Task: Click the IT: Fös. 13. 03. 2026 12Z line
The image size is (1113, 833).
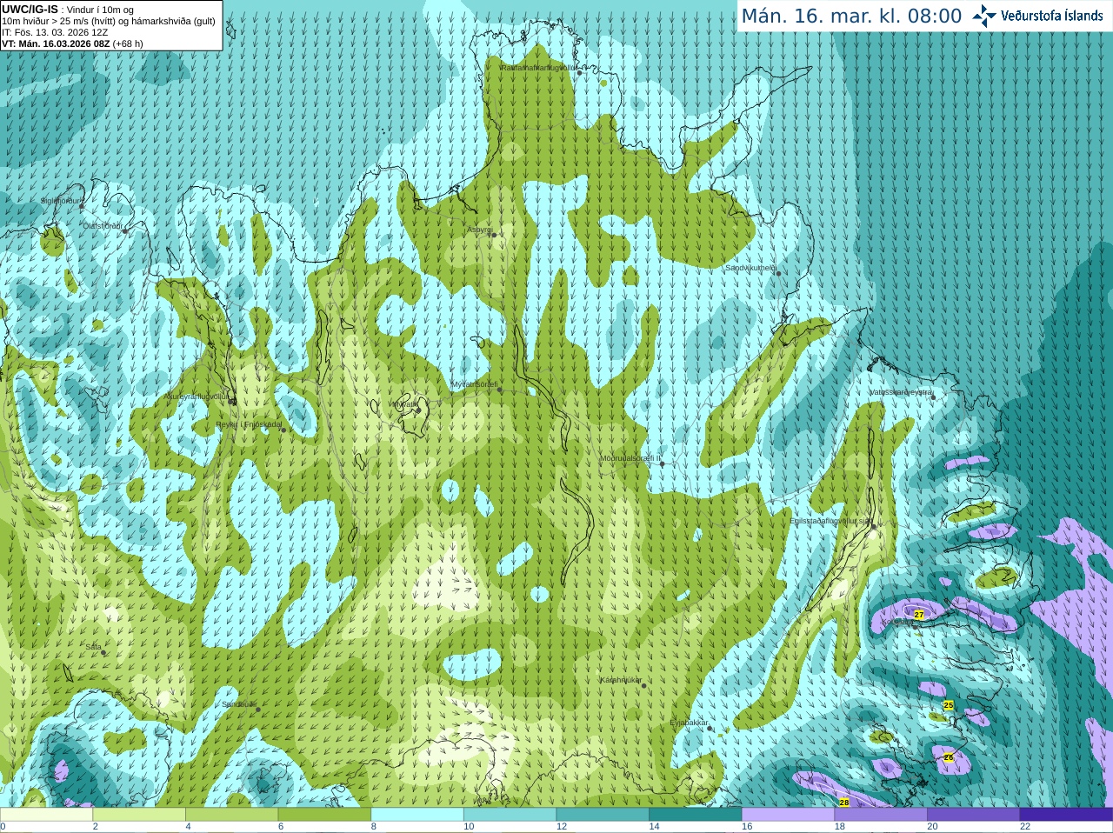Action: [x=55, y=32]
